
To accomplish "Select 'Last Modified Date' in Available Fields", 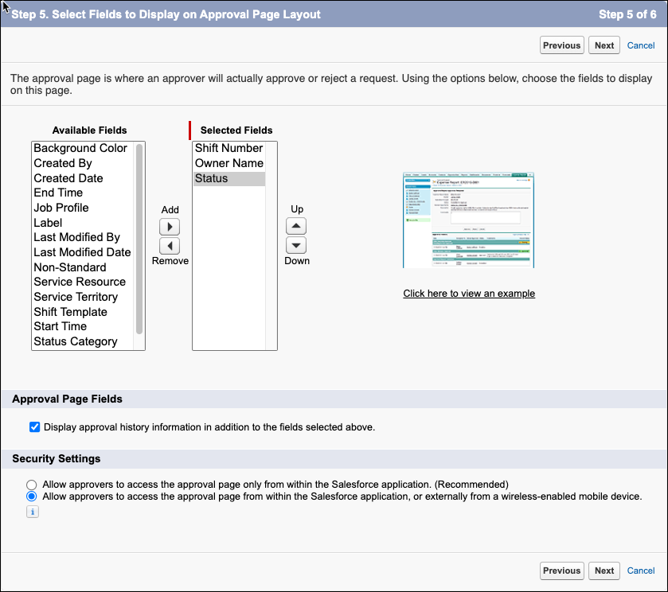I will 83,252.
